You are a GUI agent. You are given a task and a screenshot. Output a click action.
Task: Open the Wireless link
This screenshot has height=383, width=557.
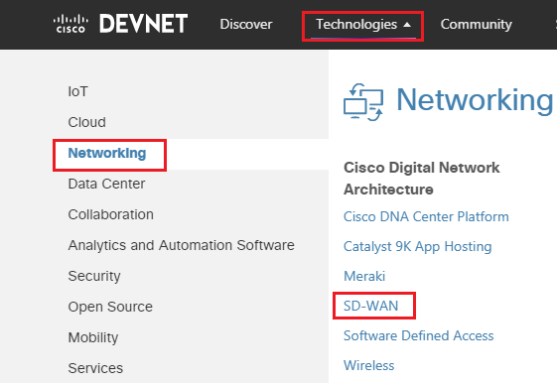(368, 365)
